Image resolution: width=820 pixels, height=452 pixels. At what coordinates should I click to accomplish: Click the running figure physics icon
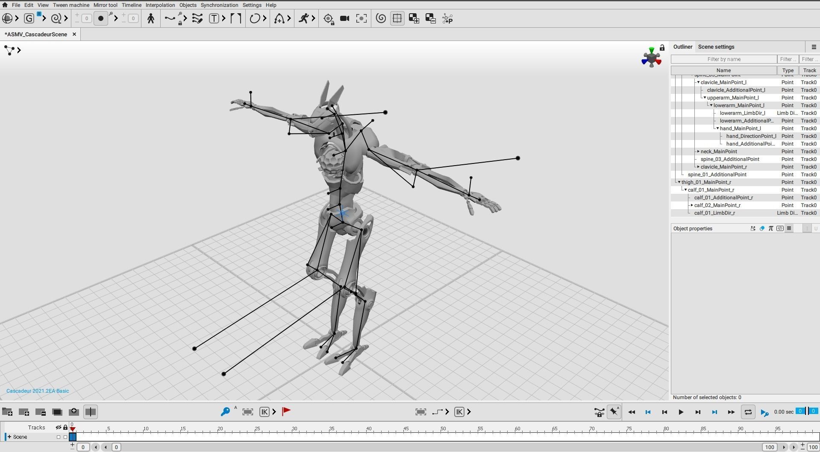click(x=304, y=18)
